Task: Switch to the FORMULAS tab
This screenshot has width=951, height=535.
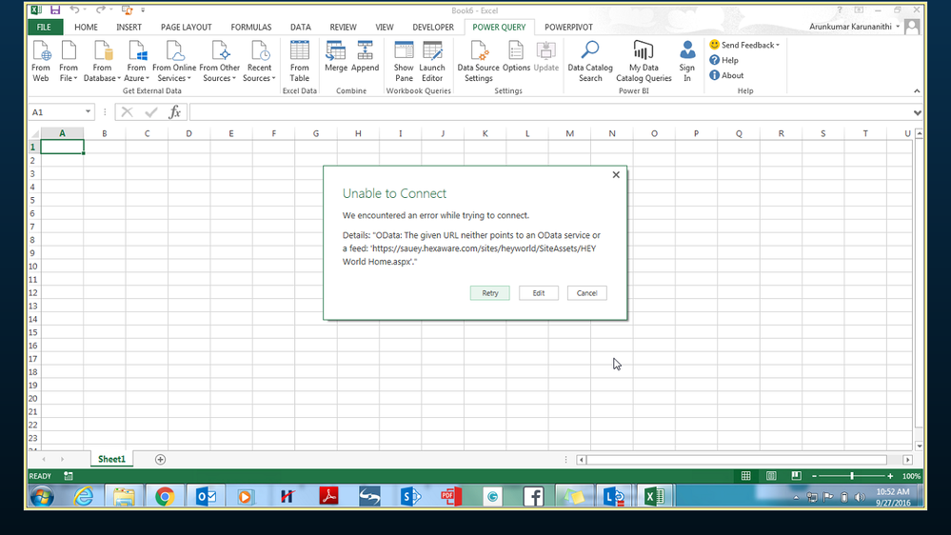Action: click(x=251, y=28)
